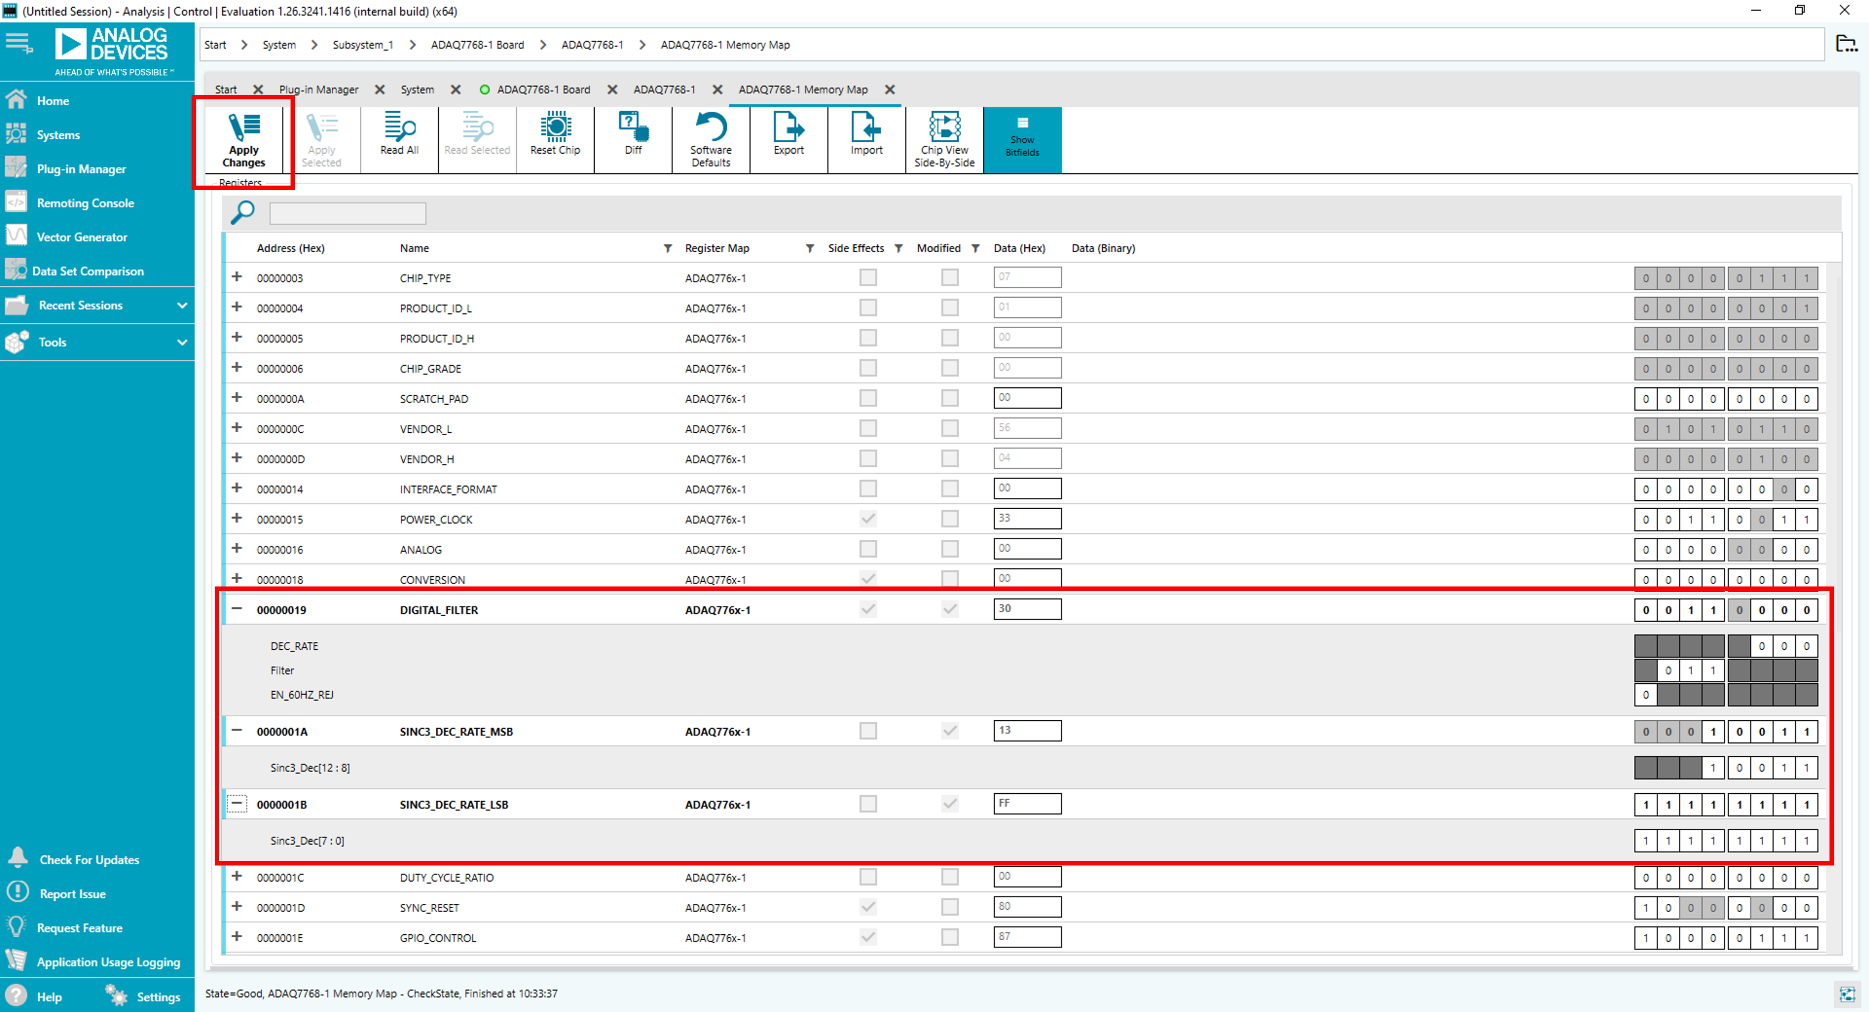Check the Modified box on CHIP_GRADE row
The height and width of the screenshot is (1012, 1869).
tap(949, 368)
